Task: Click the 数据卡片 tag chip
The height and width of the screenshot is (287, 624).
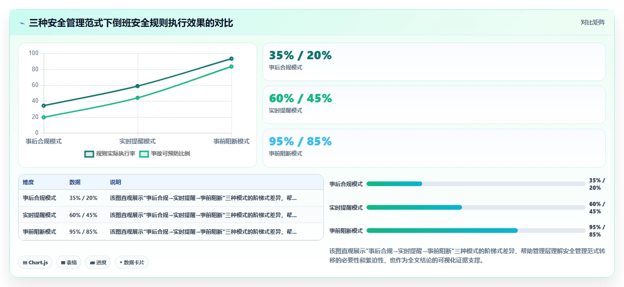Action: click(132, 262)
